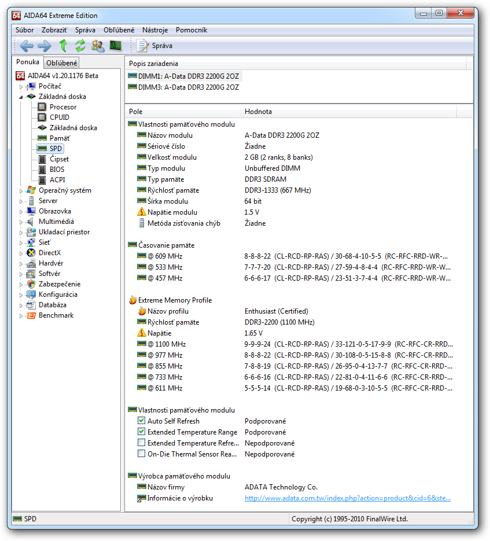Click the DirectX icon in tree
The image size is (490, 541).
coord(31,252)
